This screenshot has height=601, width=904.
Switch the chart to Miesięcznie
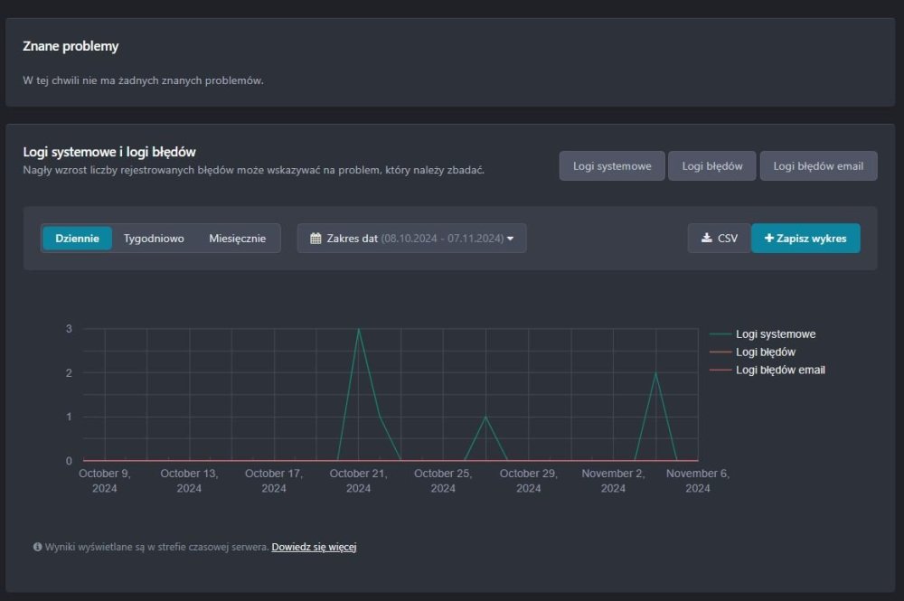237,239
